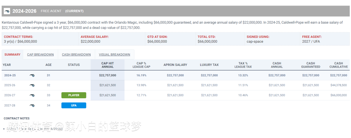Click the Free Agent 2027 / UFA value
The image size is (351, 138).
[311, 41]
